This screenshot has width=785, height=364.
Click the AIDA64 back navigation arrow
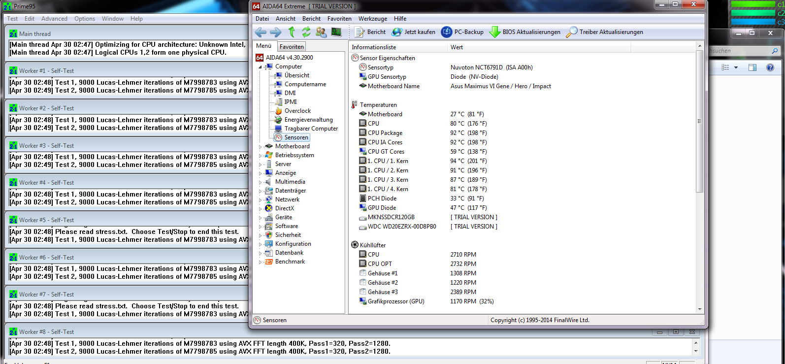261,32
